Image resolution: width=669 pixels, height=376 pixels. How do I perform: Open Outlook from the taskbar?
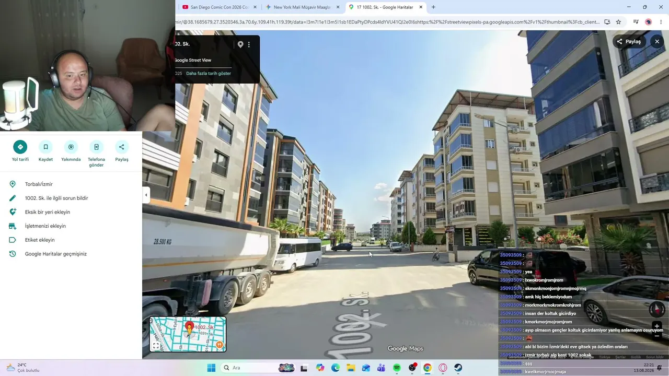coord(366,368)
